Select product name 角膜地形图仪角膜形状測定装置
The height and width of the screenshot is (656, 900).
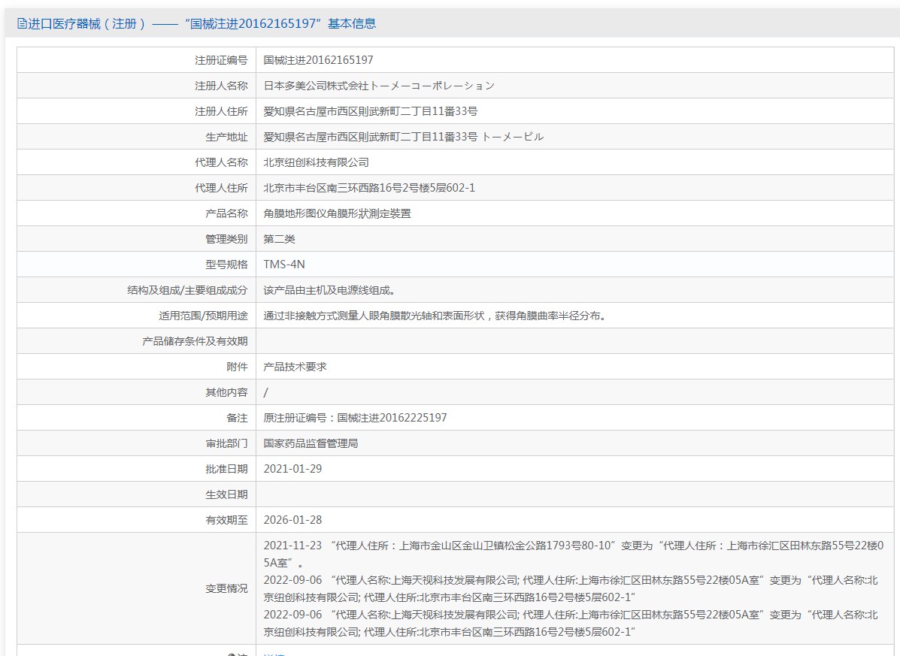pos(337,213)
